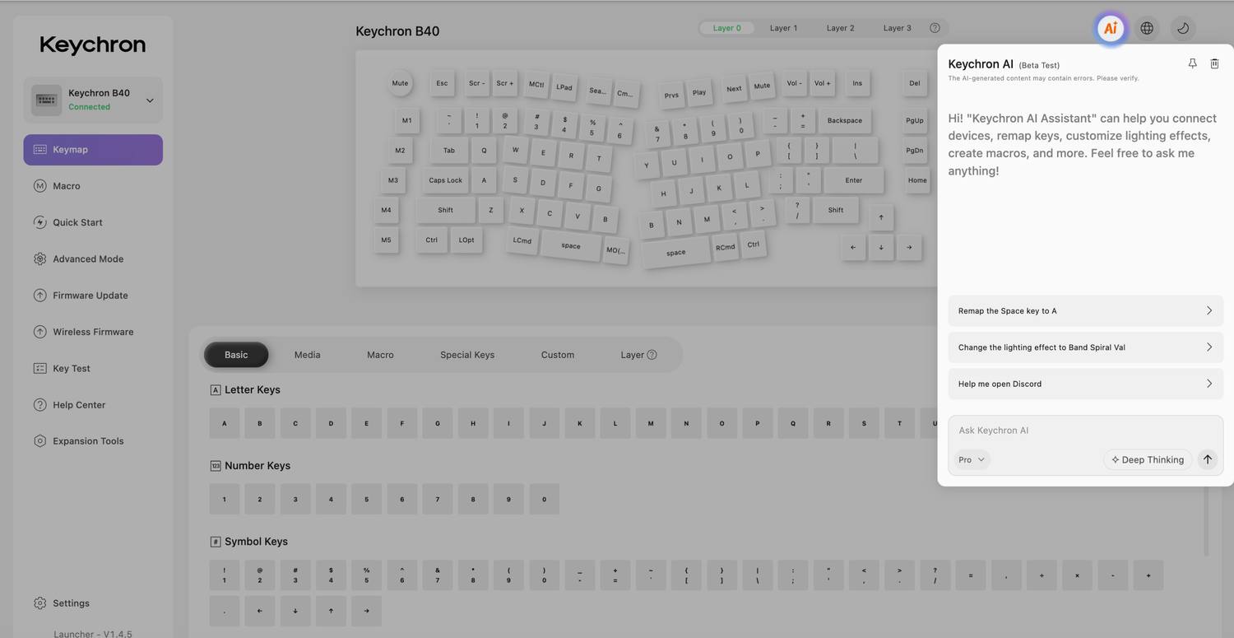The height and width of the screenshot is (638, 1234).
Task: Select the M5 macro key on the keyboard
Action: coord(386,240)
